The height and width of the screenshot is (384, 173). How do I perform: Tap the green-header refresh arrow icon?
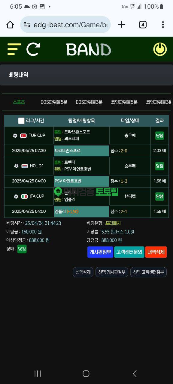33,49
